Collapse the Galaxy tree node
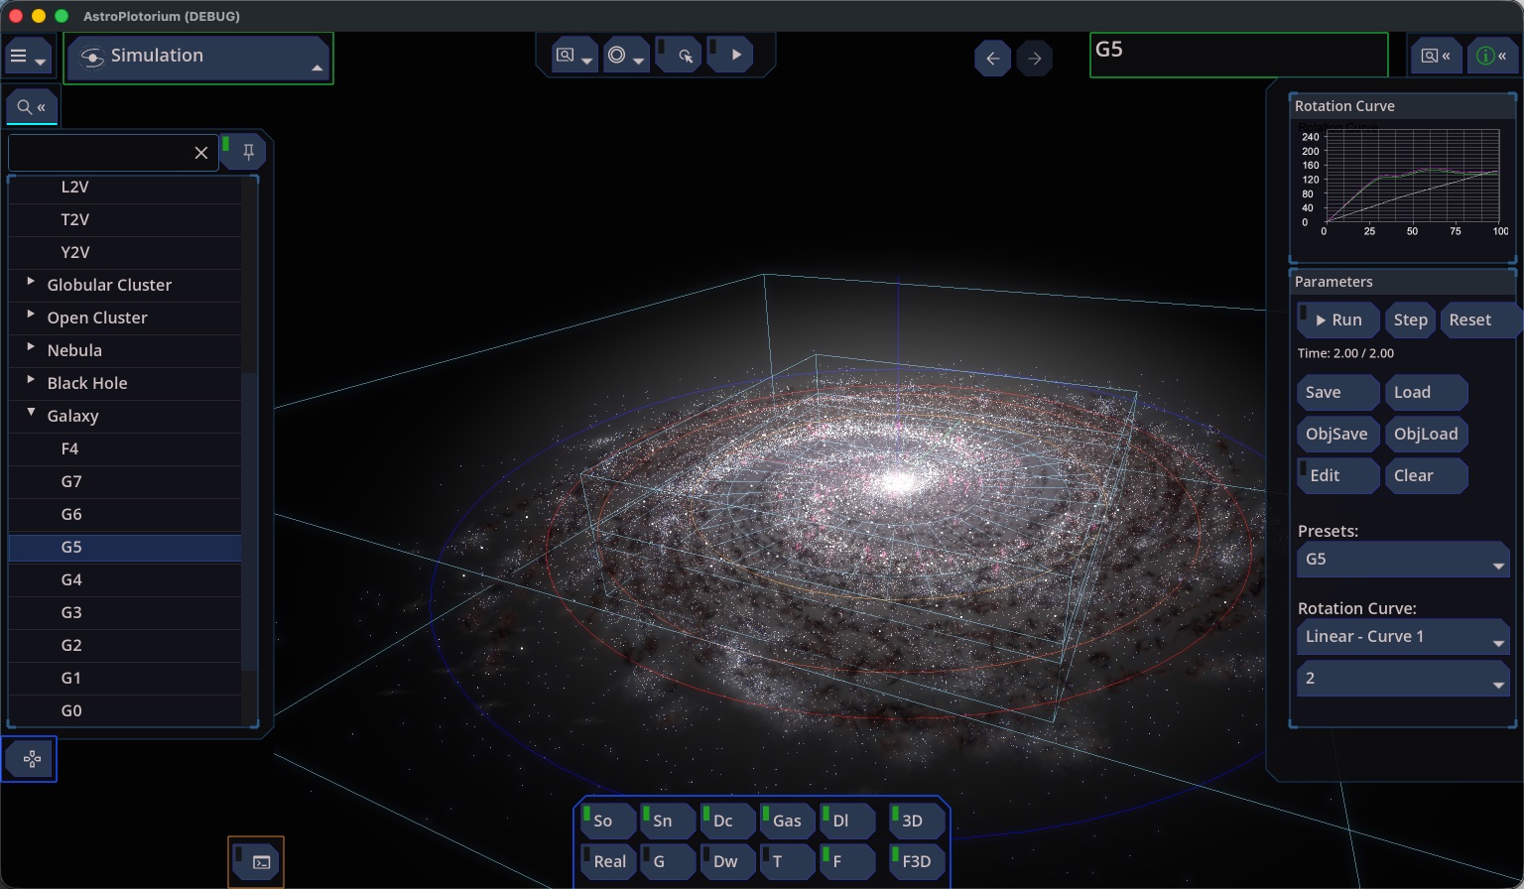 tap(31, 413)
